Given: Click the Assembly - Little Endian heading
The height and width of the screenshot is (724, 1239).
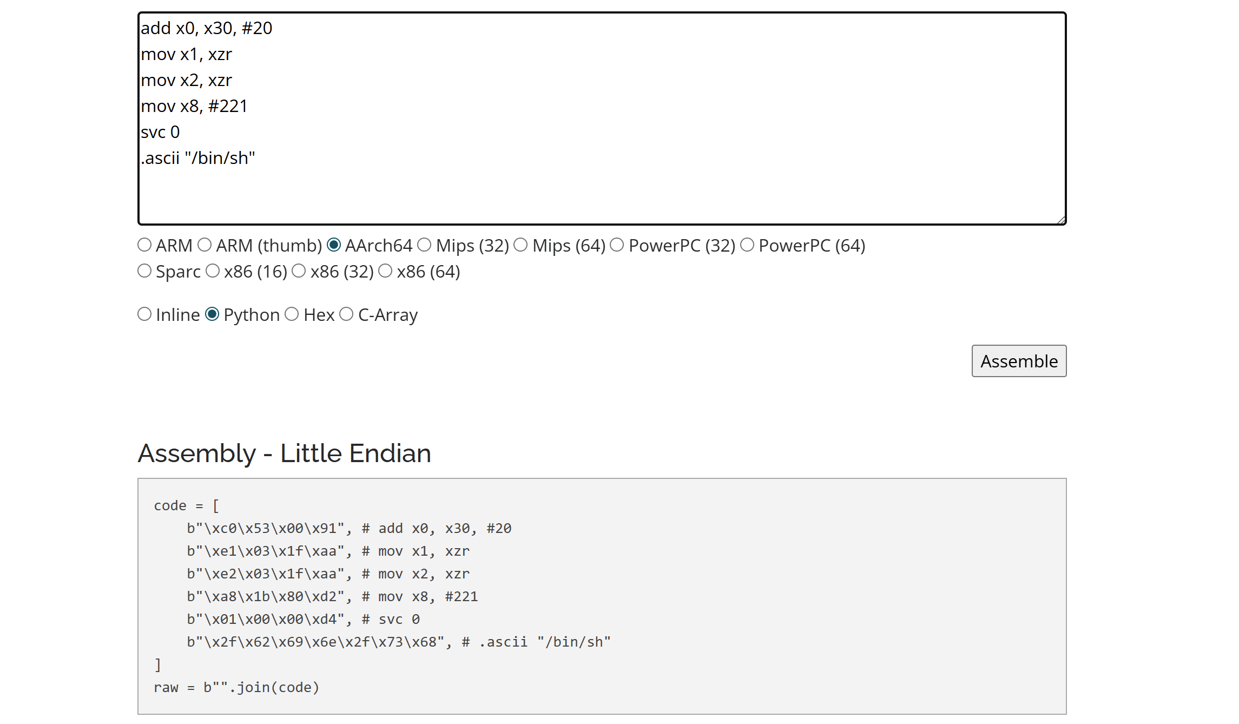Looking at the screenshot, I should pyautogui.click(x=285, y=453).
